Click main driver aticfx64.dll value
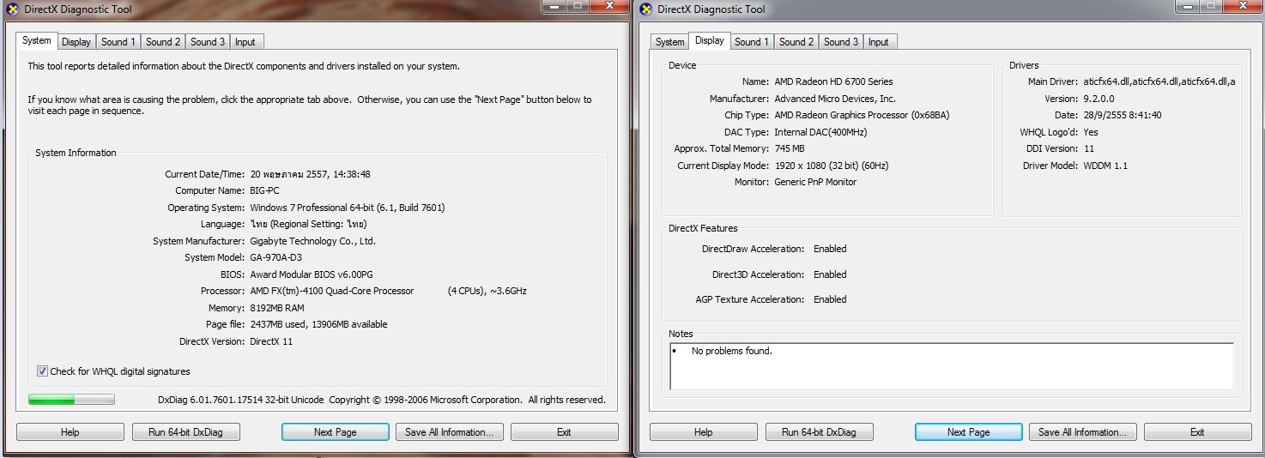 (1159, 81)
